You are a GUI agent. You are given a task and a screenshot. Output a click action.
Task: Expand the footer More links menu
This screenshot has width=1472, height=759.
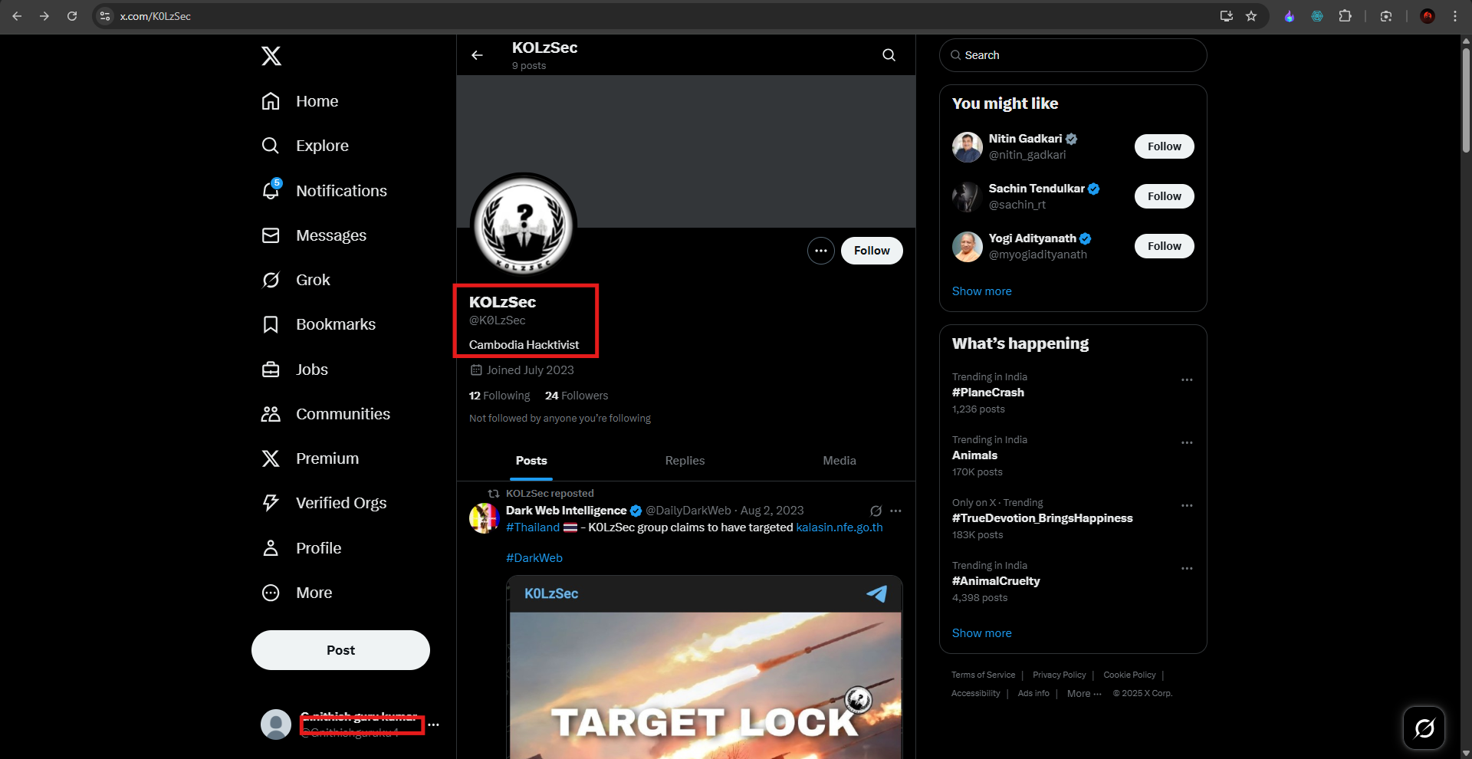click(x=1084, y=693)
